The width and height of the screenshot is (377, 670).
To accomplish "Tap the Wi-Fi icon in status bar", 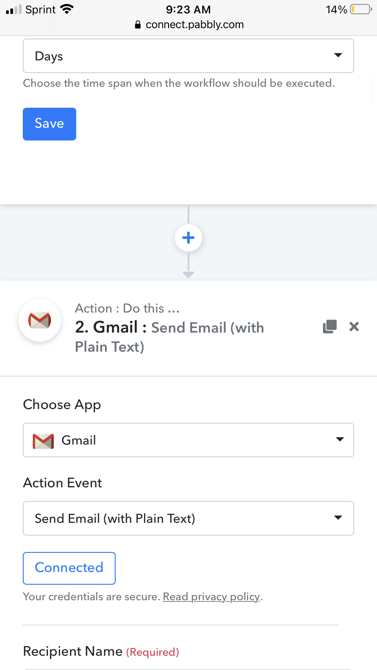I will [x=67, y=9].
